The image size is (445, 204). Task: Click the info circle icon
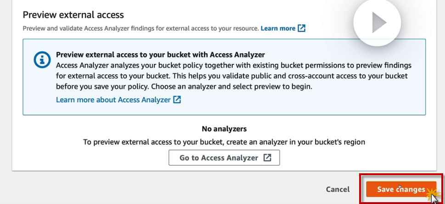[42, 60]
